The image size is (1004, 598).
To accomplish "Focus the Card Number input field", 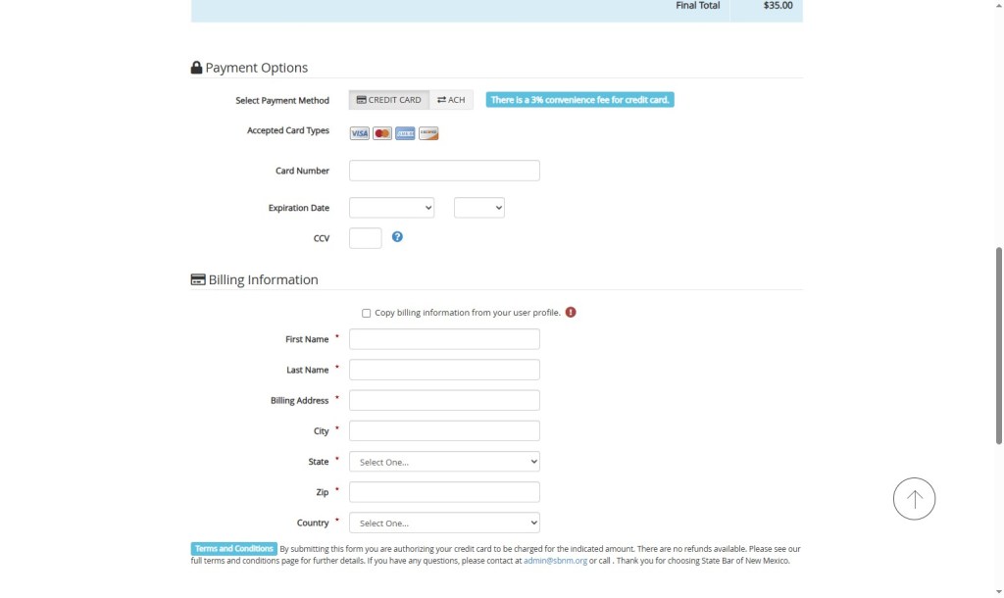I will click(x=444, y=171).
